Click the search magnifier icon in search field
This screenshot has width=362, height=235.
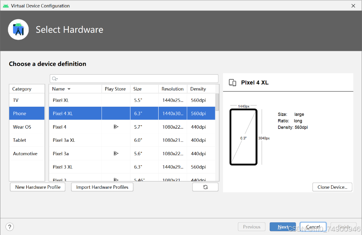[x=54, y=79]
